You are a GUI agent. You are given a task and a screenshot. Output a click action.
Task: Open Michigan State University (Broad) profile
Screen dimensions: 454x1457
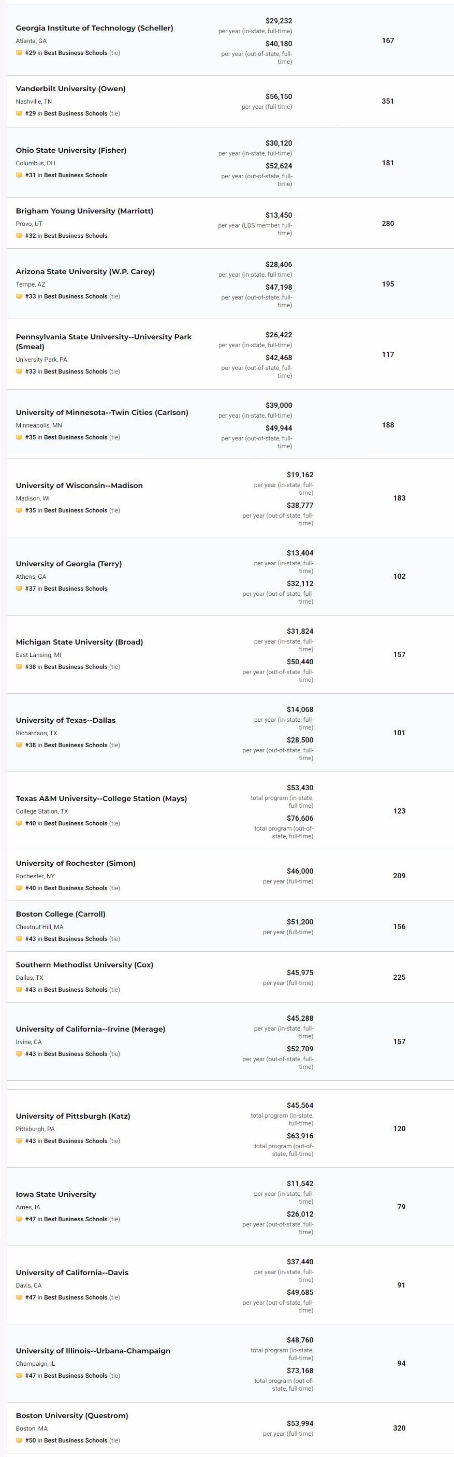coord(79,642)
